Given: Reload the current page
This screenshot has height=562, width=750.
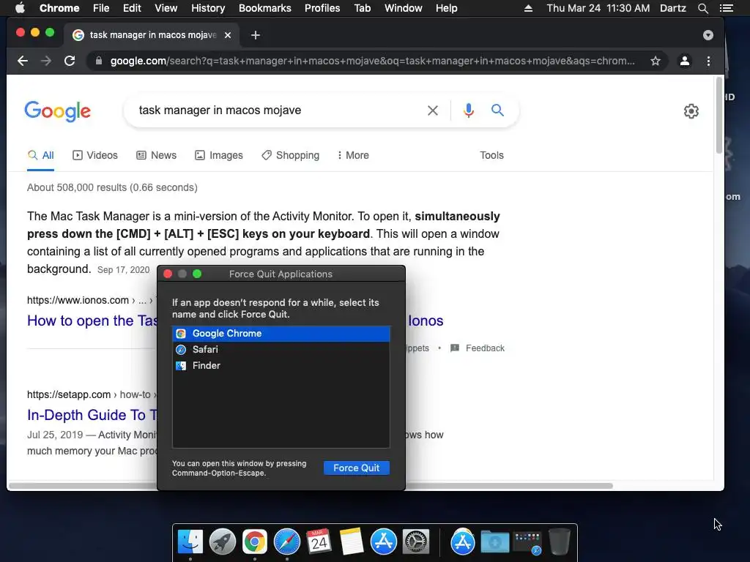Looking at the screenshot, I should [70, 61].
